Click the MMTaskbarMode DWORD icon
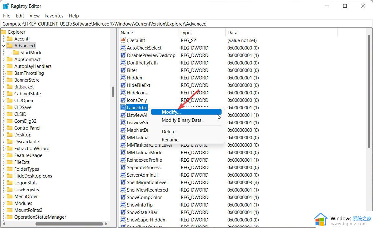This screenshot has height=228, width=373. point(123,152)
